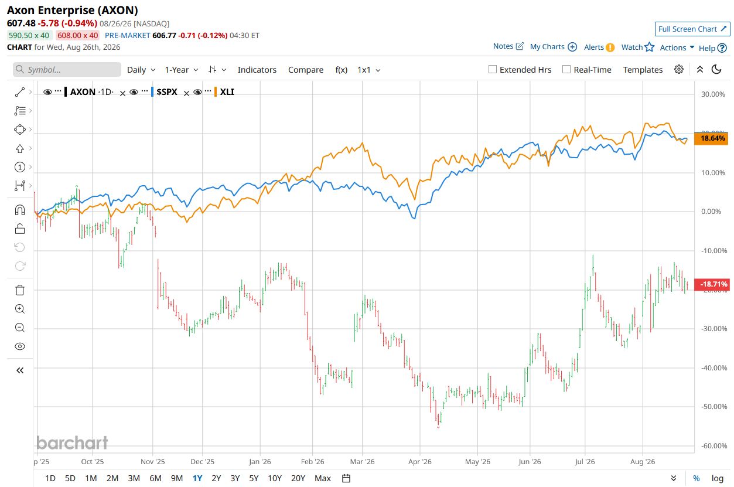This screenshot has height=487, width=734.
Task: Collapse the drawing tools sidebar
Action: pyautogui.click(x=20, y=370)
